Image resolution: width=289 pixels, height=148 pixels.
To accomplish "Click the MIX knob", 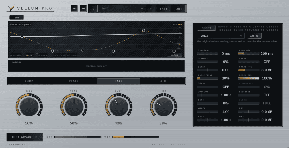I will tap(163, 107).
